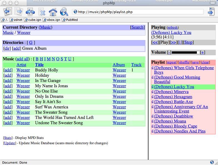Click the site globe icon in URL field
Viewport: 218px width, 165px height.
click(75, 12)
